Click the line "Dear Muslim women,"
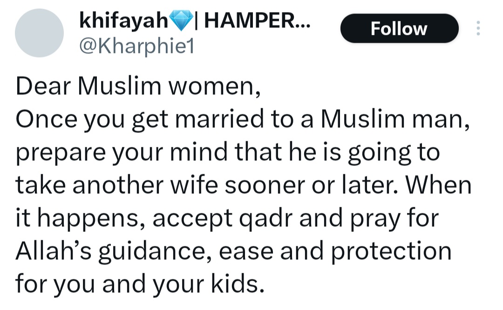 click(x=138, y=88)
